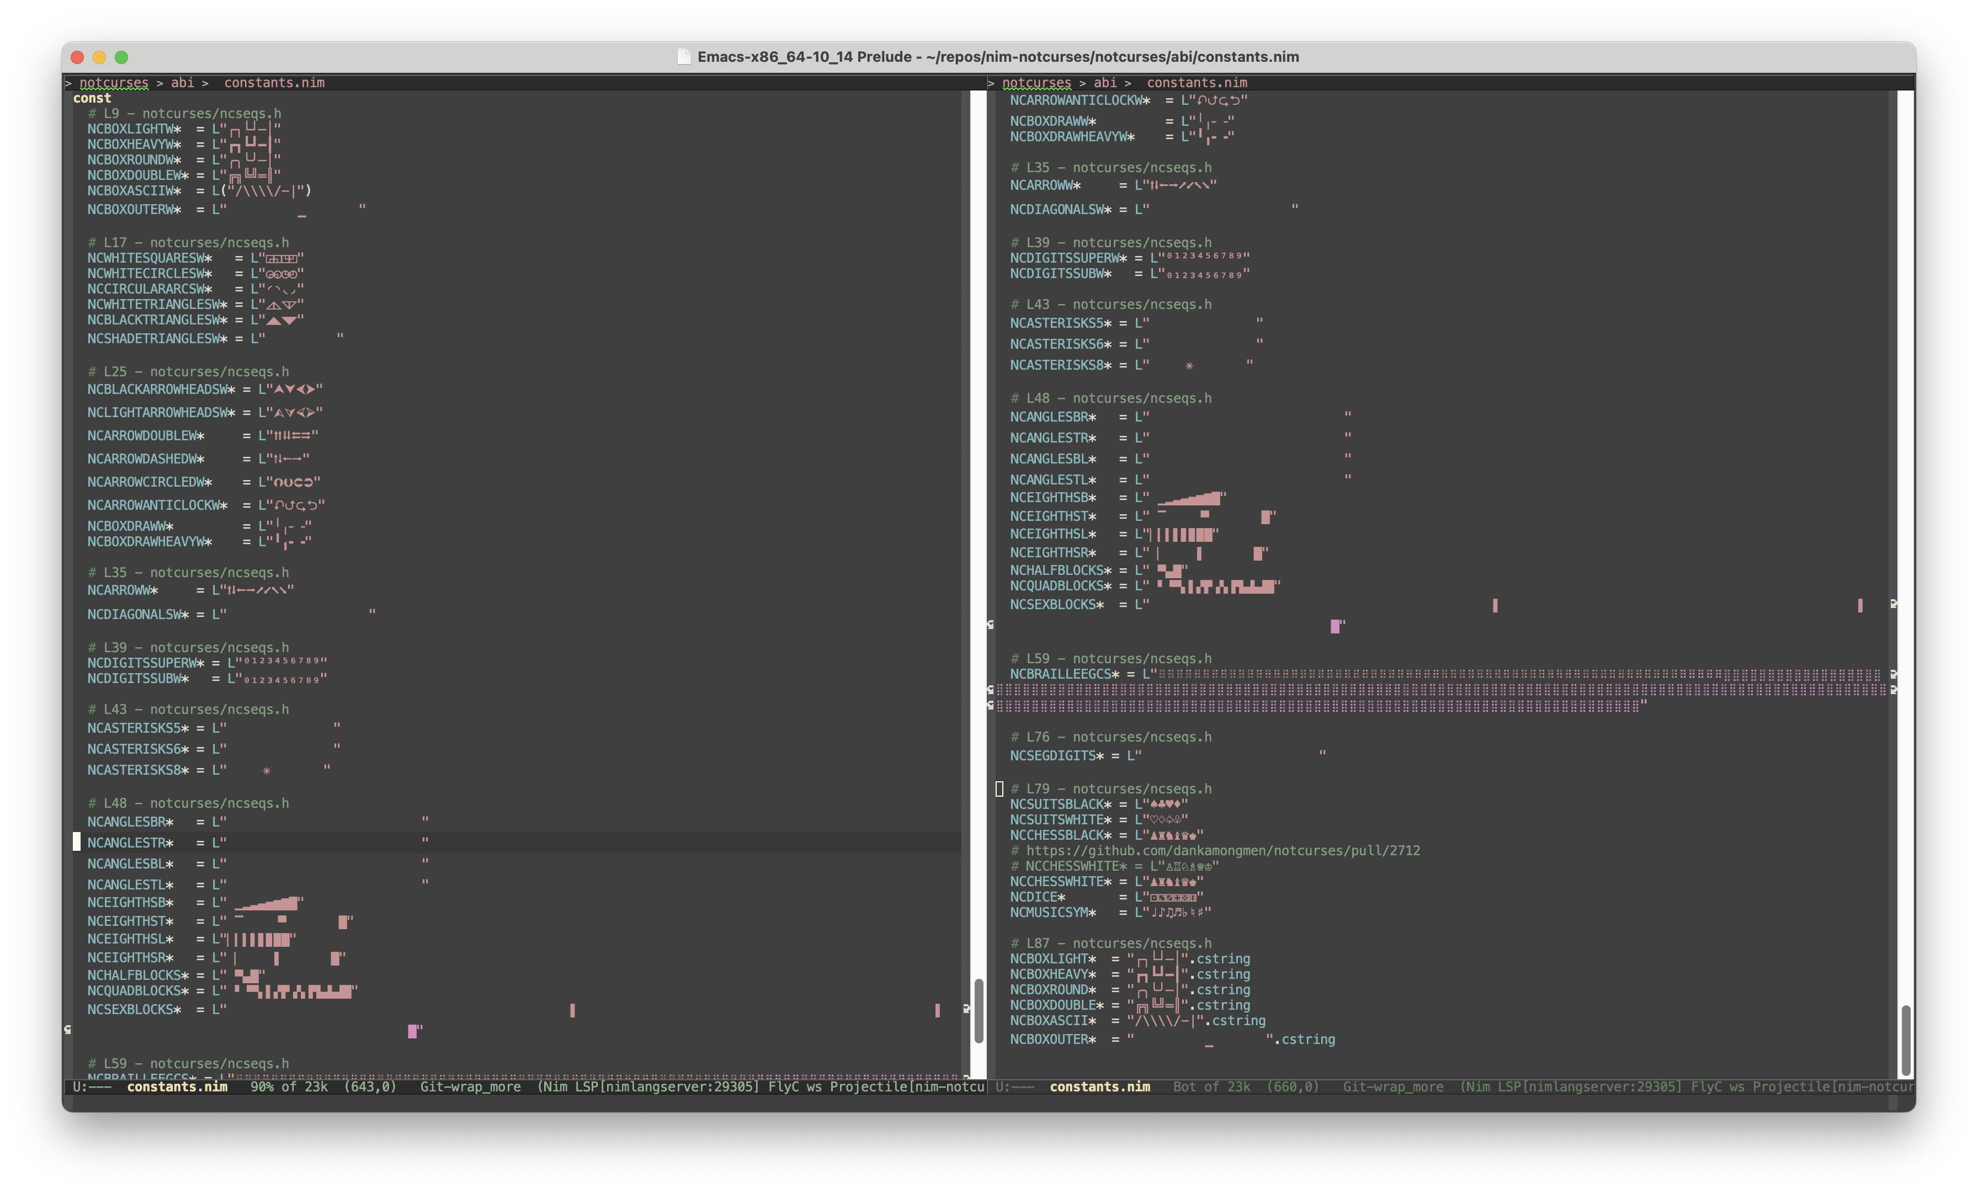Screen dimensions: 1978x1194
Task: Click the abi breadcrumb in the left pane
Action: click(x=182, y=83)
